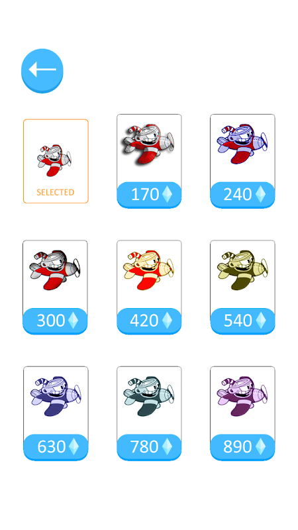Click the olive green plane image

coord(242,270)
